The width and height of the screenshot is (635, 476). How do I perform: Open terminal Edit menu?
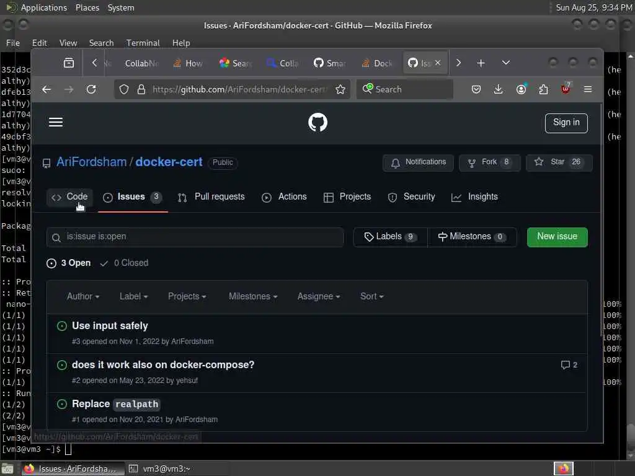39,43
